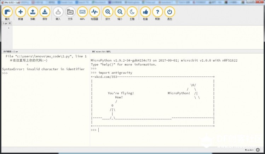Click the MicroPython version line
This screenshot has width=265, height=154.
[x=164, y=60]
